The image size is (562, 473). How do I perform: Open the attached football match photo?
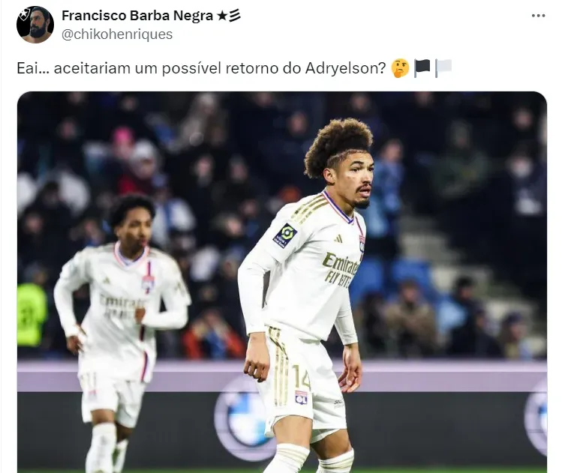coord(282,282)
